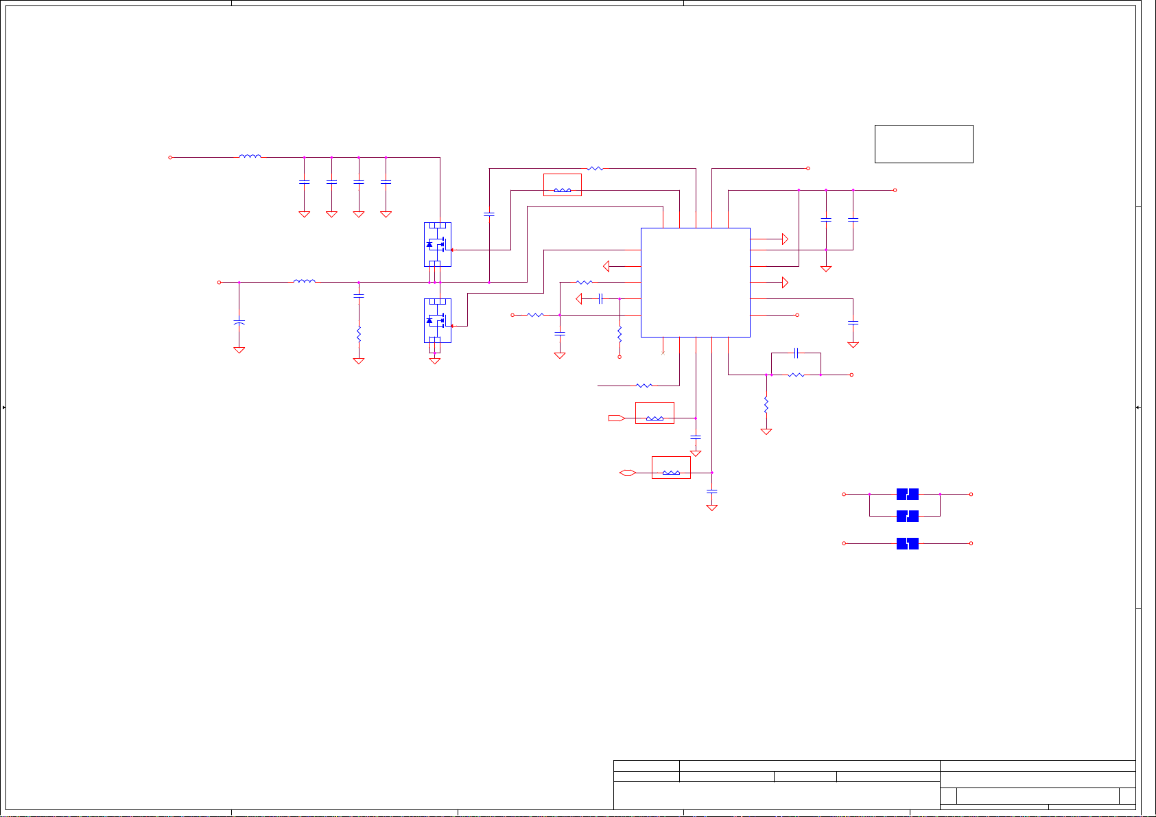Select the horizontal capacitor left of the IC
Screen dimensions: 1156x817
tap(600, 298)
